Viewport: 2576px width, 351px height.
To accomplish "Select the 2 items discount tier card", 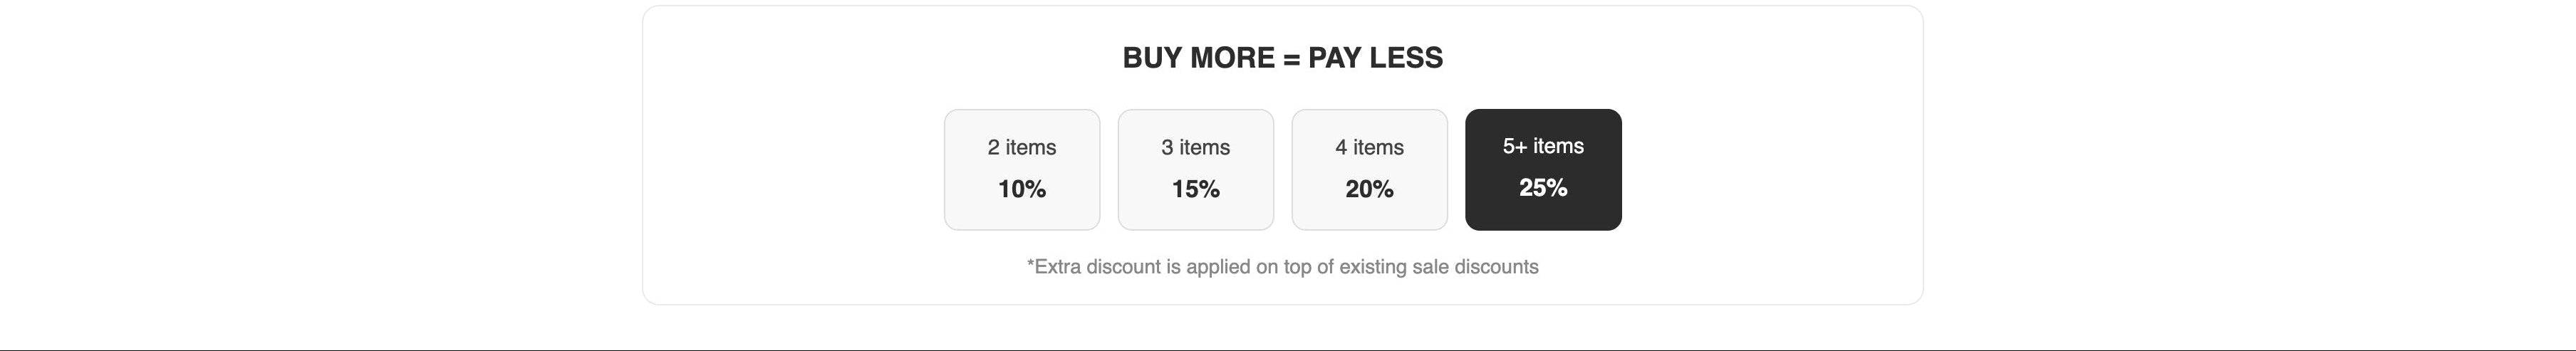I will (1022, 169).
